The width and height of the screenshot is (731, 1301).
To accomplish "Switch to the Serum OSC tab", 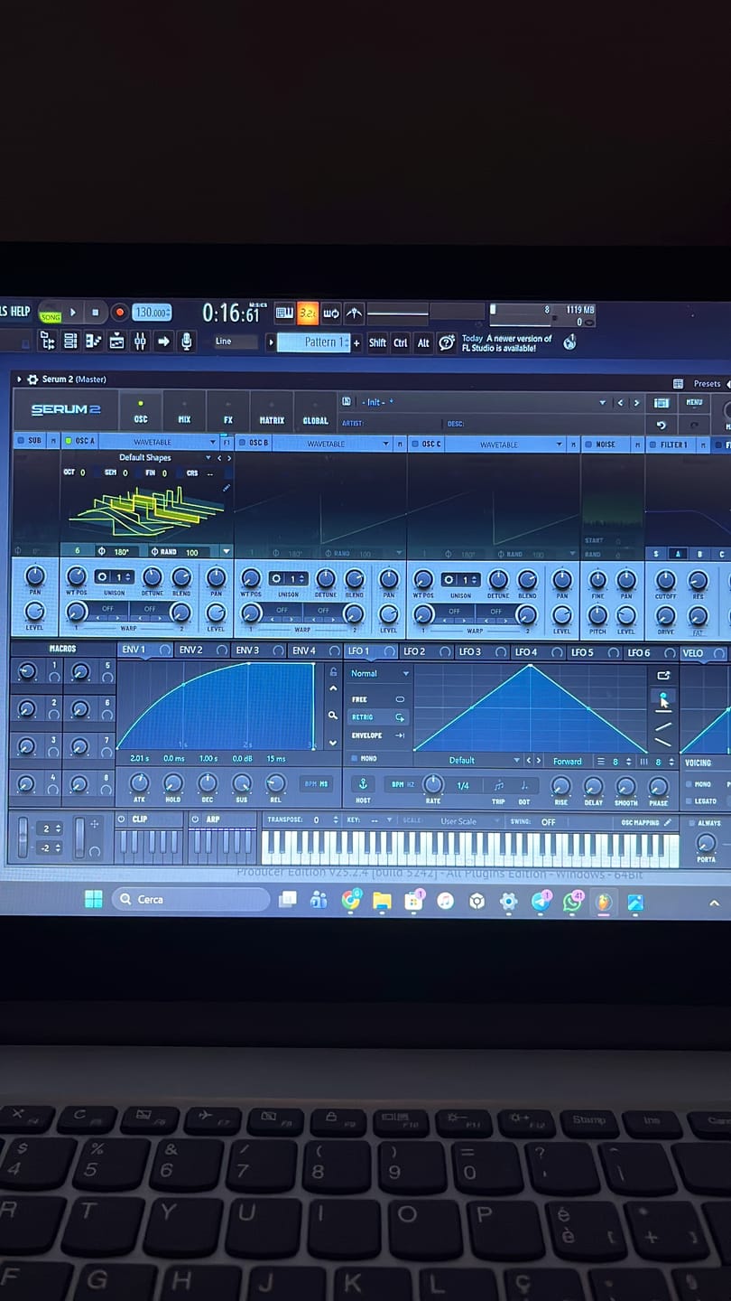I will pos(140,413).
